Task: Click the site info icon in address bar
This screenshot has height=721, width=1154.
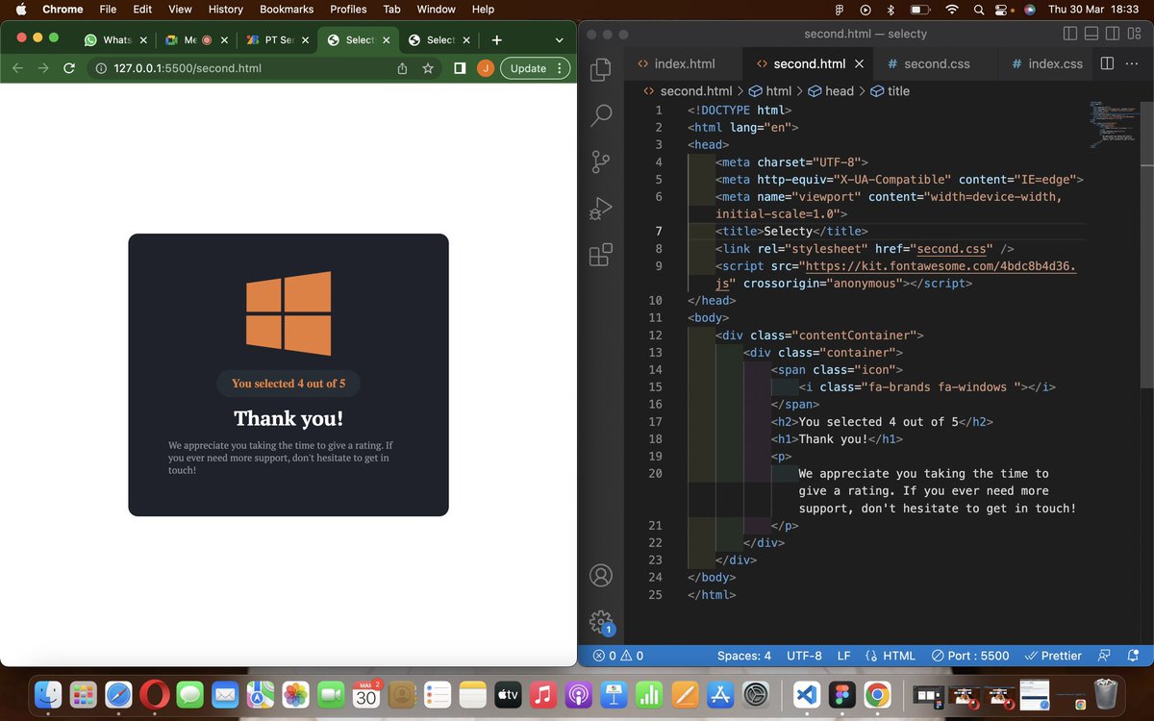Action: [x=101, y=68]
